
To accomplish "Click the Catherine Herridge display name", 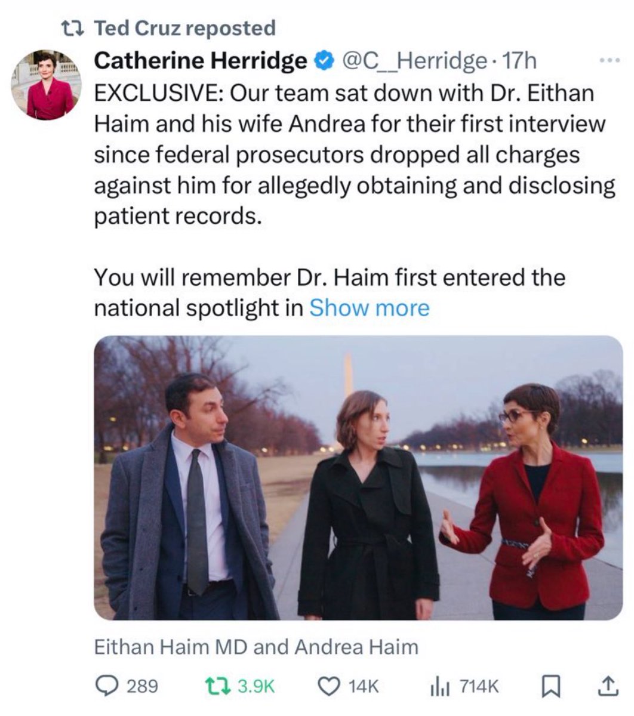I will [x=201, y=61].
